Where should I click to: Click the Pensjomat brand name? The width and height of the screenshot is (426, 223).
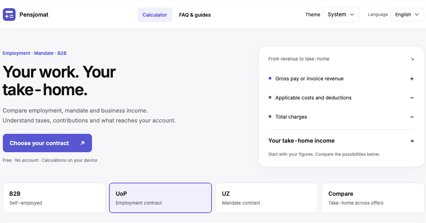[x=34, y=15]
